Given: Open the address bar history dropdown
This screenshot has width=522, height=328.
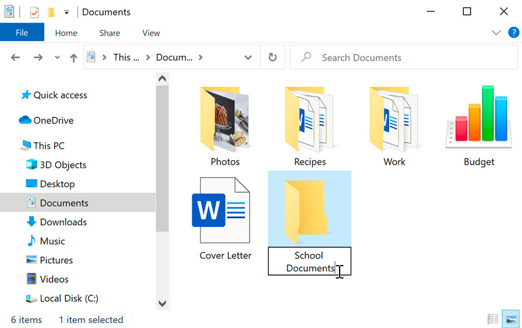Looking at the screenshot, I should pyautogui.click(x=248, y=58).
